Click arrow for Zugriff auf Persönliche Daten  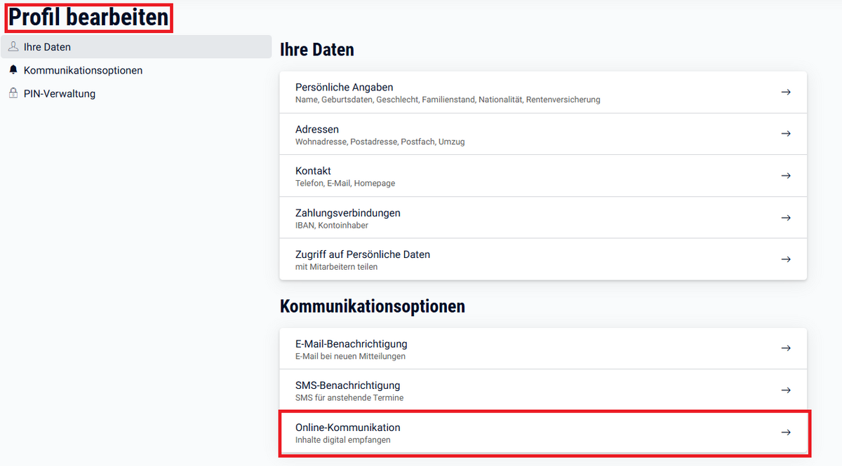point(786,259)
